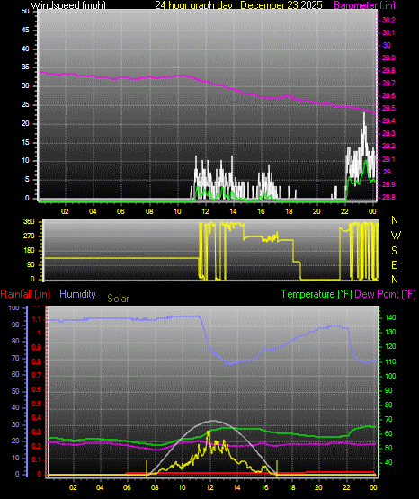The width and height of the screenshot is (419, 499).
Task: Click the 45 mph windspeed scale value
Action: [x=25, y=31]
